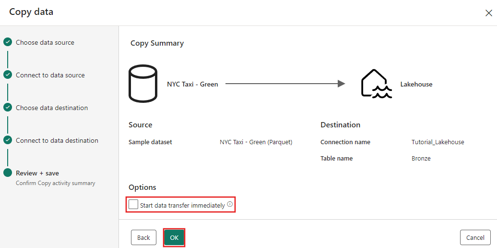497x248 pixels.
Task: Click the Lakehouse label in summary diagram
Action: pyautogui.click(x=416, y=84)
